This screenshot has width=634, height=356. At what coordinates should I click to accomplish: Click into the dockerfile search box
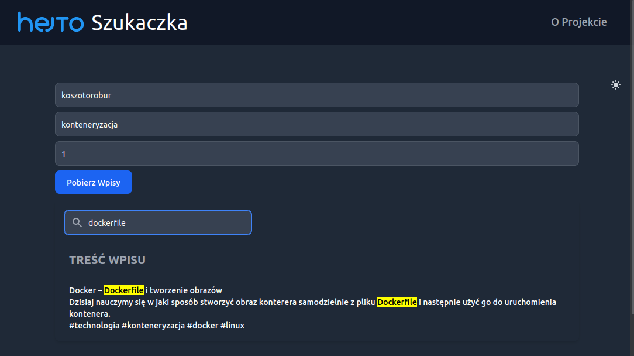[x=167, y=222]
